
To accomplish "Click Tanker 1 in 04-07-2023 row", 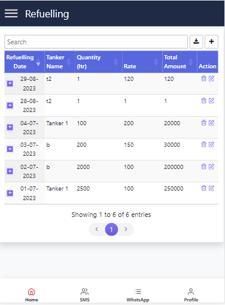I will point(57,123).
